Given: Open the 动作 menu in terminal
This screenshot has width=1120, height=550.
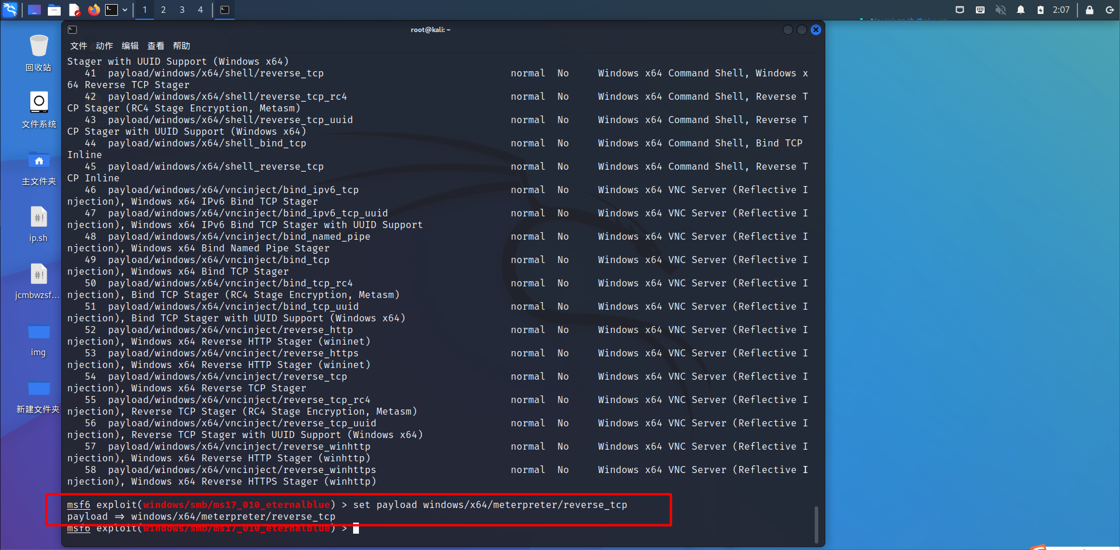Looking at the screenshot, I should point(104,46).
